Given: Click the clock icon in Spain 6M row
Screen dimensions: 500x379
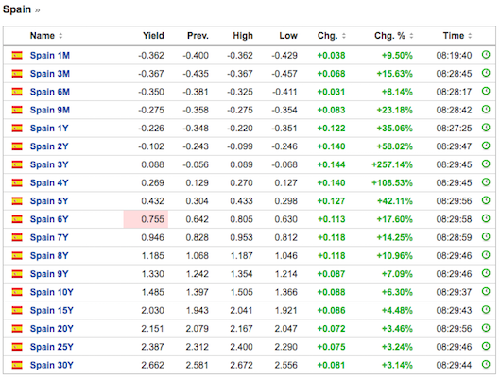Looking at the screenshot, I should coord(485,91).
